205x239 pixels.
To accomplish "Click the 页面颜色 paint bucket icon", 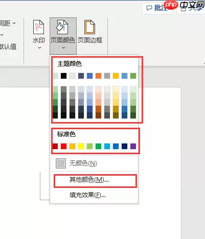I will [62, 27].
